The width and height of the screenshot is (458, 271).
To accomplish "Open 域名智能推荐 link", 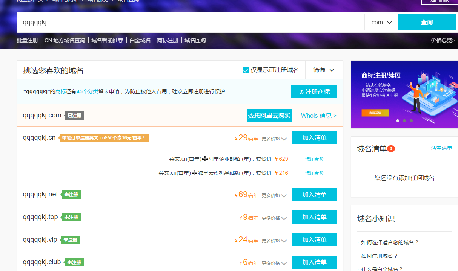I will pos(107,40).
